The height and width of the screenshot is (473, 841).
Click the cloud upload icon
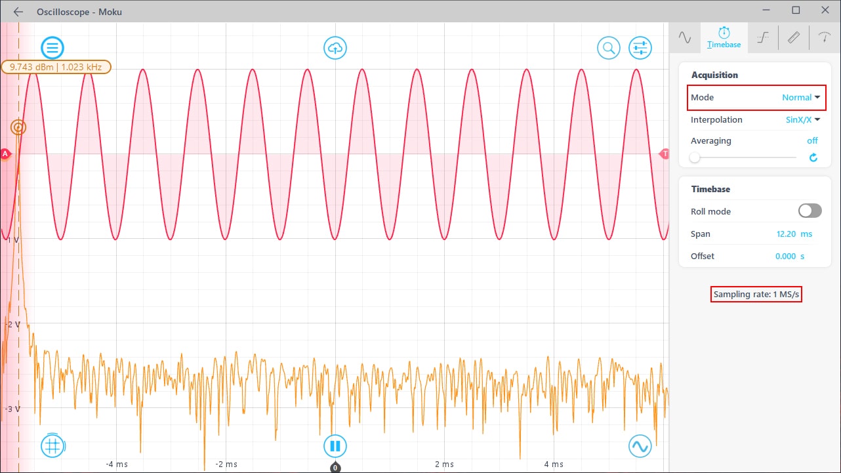pos(335,47)
